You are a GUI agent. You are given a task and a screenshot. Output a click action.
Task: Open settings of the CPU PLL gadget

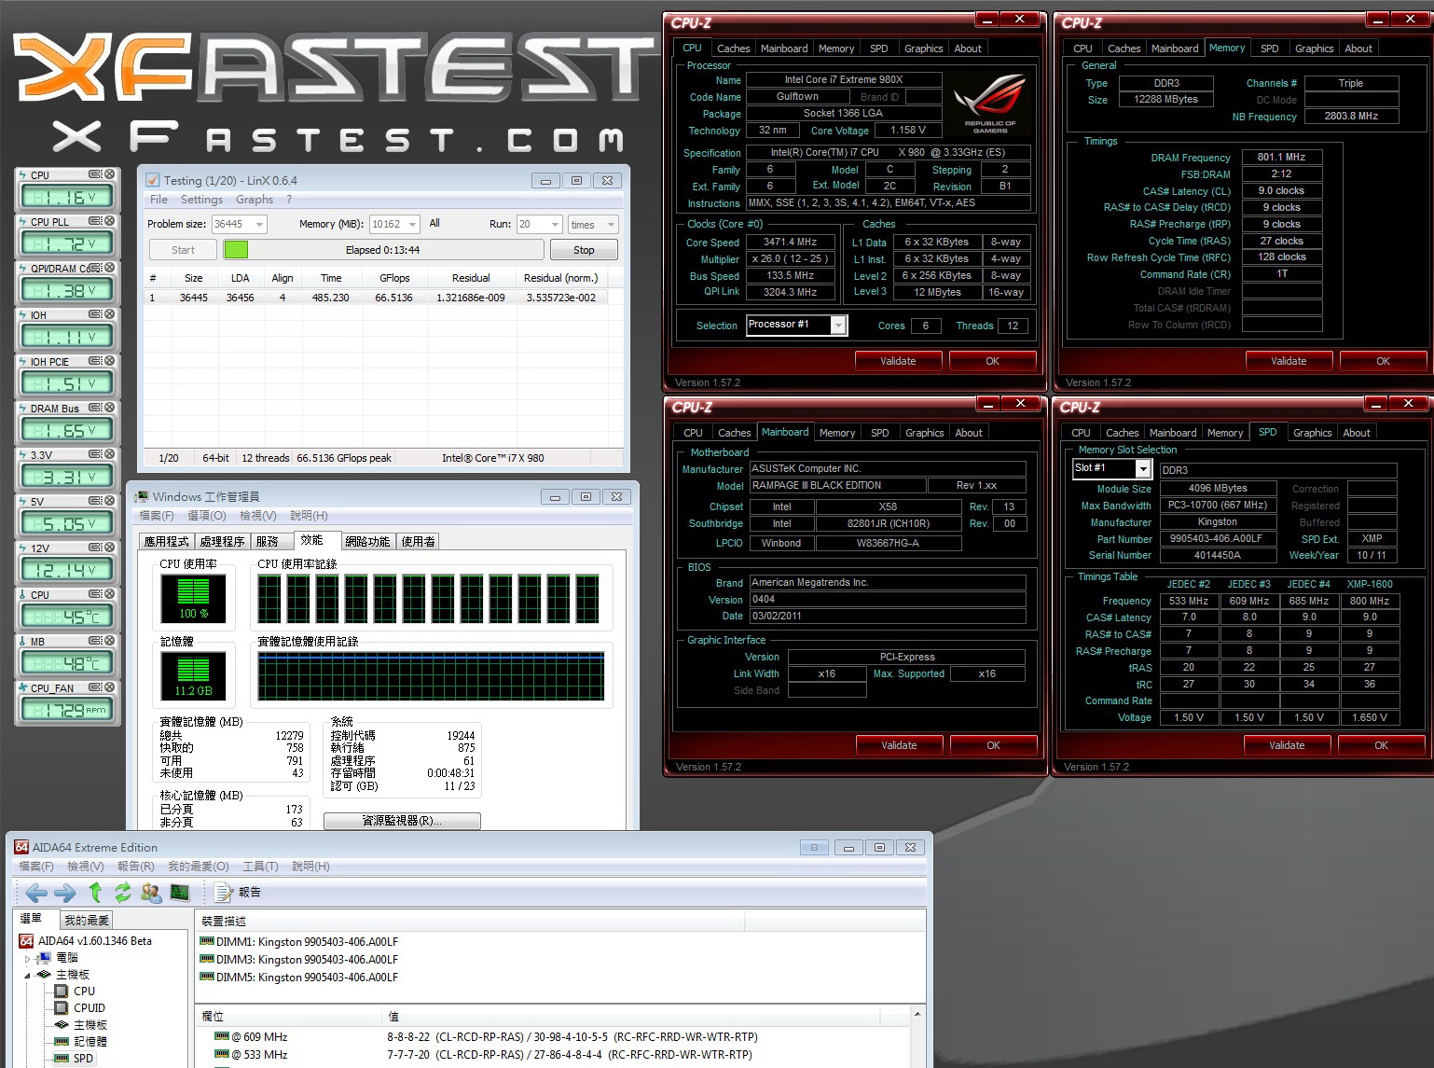coord(95,221)
